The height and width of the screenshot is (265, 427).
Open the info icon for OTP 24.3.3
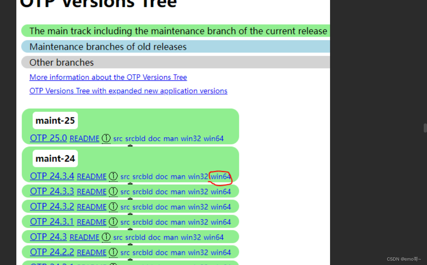[113, 192]
